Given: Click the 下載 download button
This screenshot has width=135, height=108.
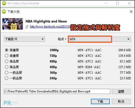Looking at the screenshot, I should click(x=100, y=102).
